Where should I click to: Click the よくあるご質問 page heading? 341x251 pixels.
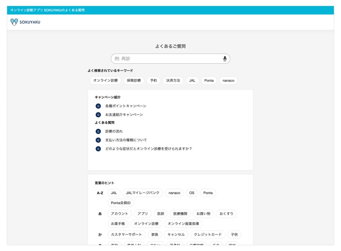[x=170, y=46]
